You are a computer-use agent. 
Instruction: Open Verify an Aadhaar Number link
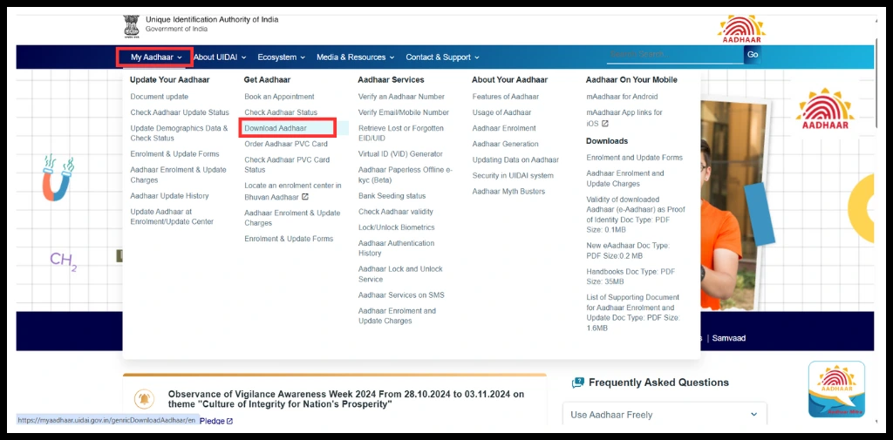(x=401, y=97)
